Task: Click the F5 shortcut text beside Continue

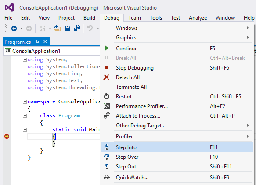Action: coord(213,49)
